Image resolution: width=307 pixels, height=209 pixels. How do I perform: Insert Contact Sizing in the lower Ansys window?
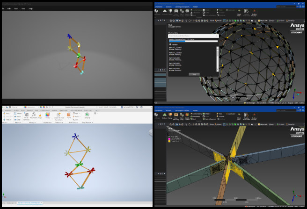(196, 114)
